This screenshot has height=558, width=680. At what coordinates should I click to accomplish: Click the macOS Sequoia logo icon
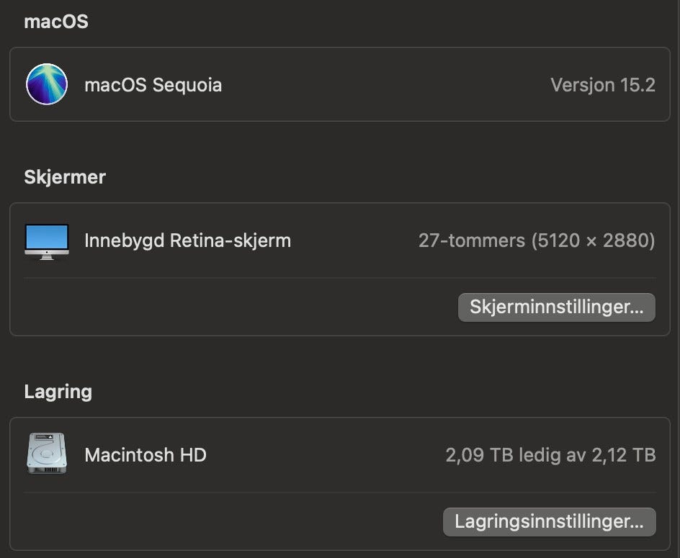point(47,85)
